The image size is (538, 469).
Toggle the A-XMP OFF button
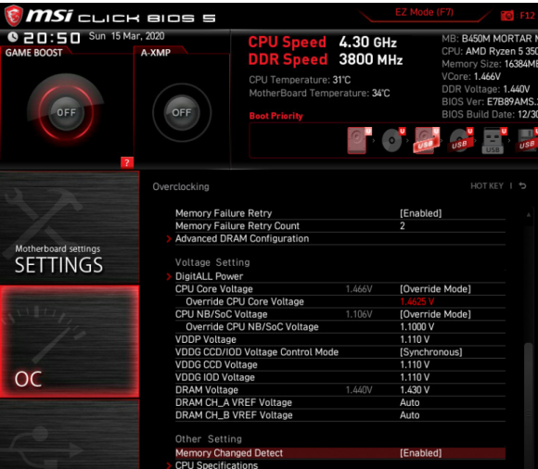click(x=182, y=112)
